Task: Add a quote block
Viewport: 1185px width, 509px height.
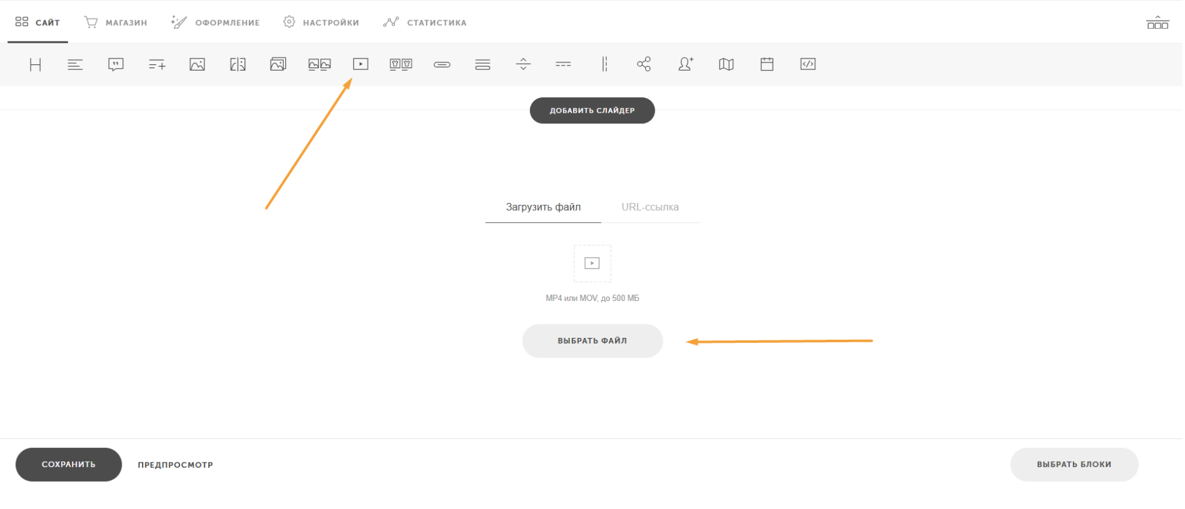Action: (x=116, y=64)
